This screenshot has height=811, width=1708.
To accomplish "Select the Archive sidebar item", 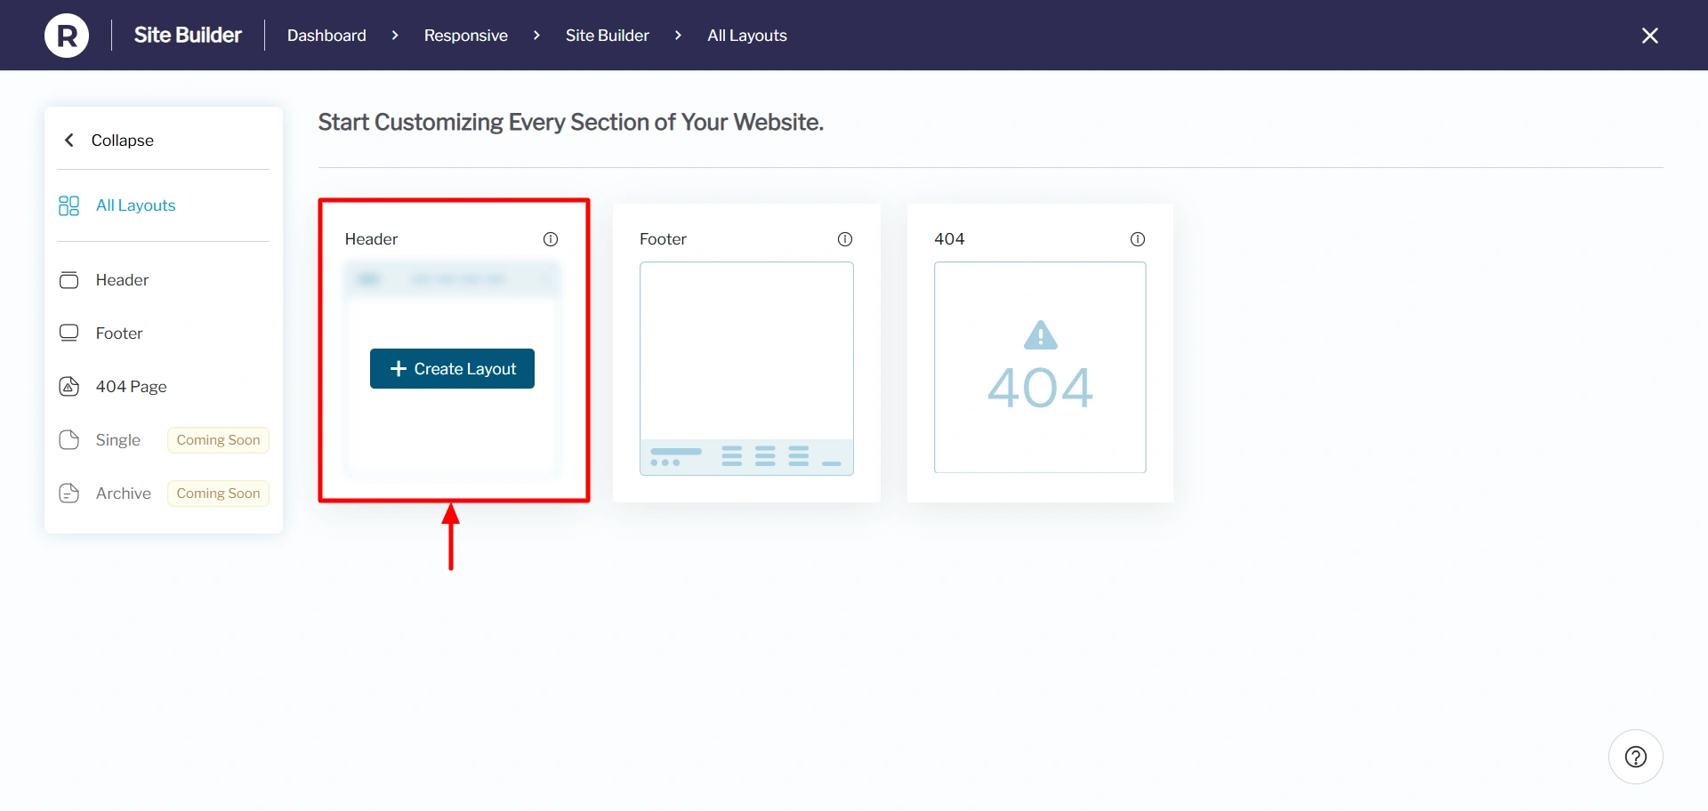I will click(124, 494).
